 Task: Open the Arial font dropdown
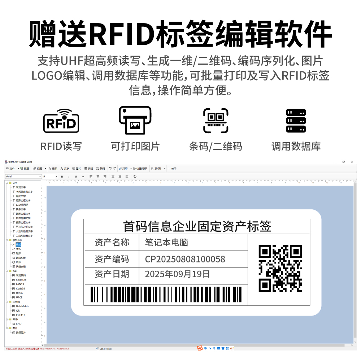pyautogui.click(x=41, y=176)
